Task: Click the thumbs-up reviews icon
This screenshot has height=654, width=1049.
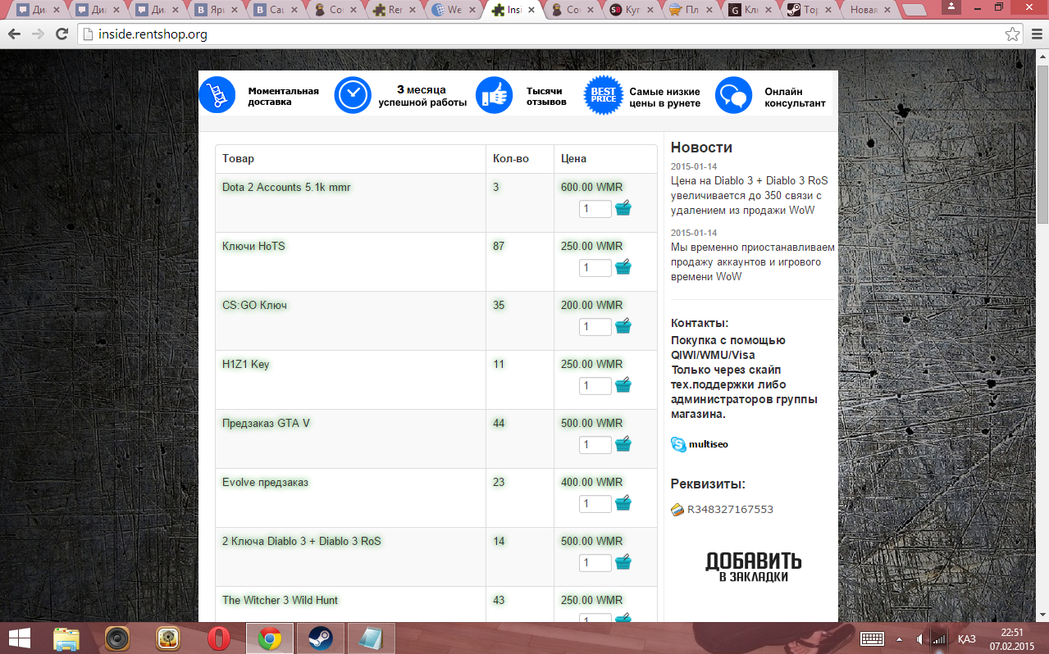Action: coord(494,96)
